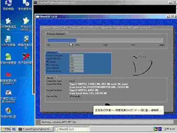Click the 50% progress marker label

coord(106,45)
